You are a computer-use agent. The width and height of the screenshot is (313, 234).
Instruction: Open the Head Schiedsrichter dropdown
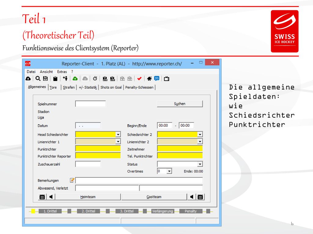pos(118,134)
